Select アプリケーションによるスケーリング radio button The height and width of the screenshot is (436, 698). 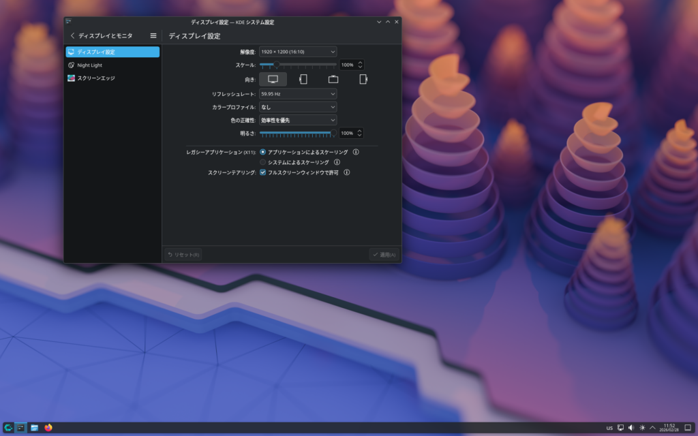coord(263,152)
